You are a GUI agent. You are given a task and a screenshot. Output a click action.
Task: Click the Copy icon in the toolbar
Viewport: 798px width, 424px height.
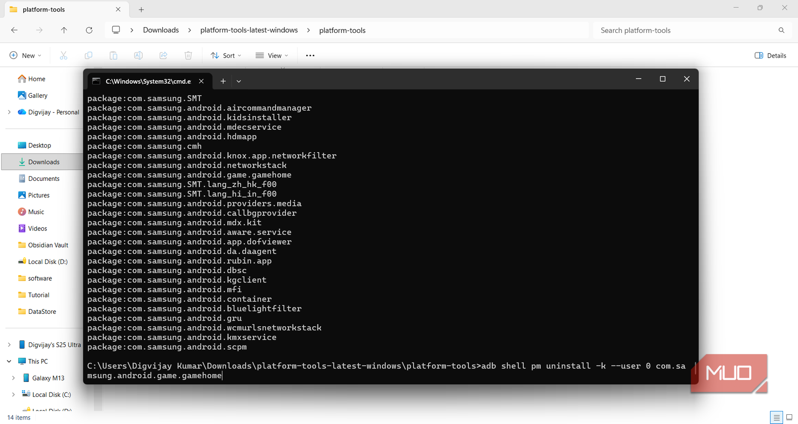(89, 56)
